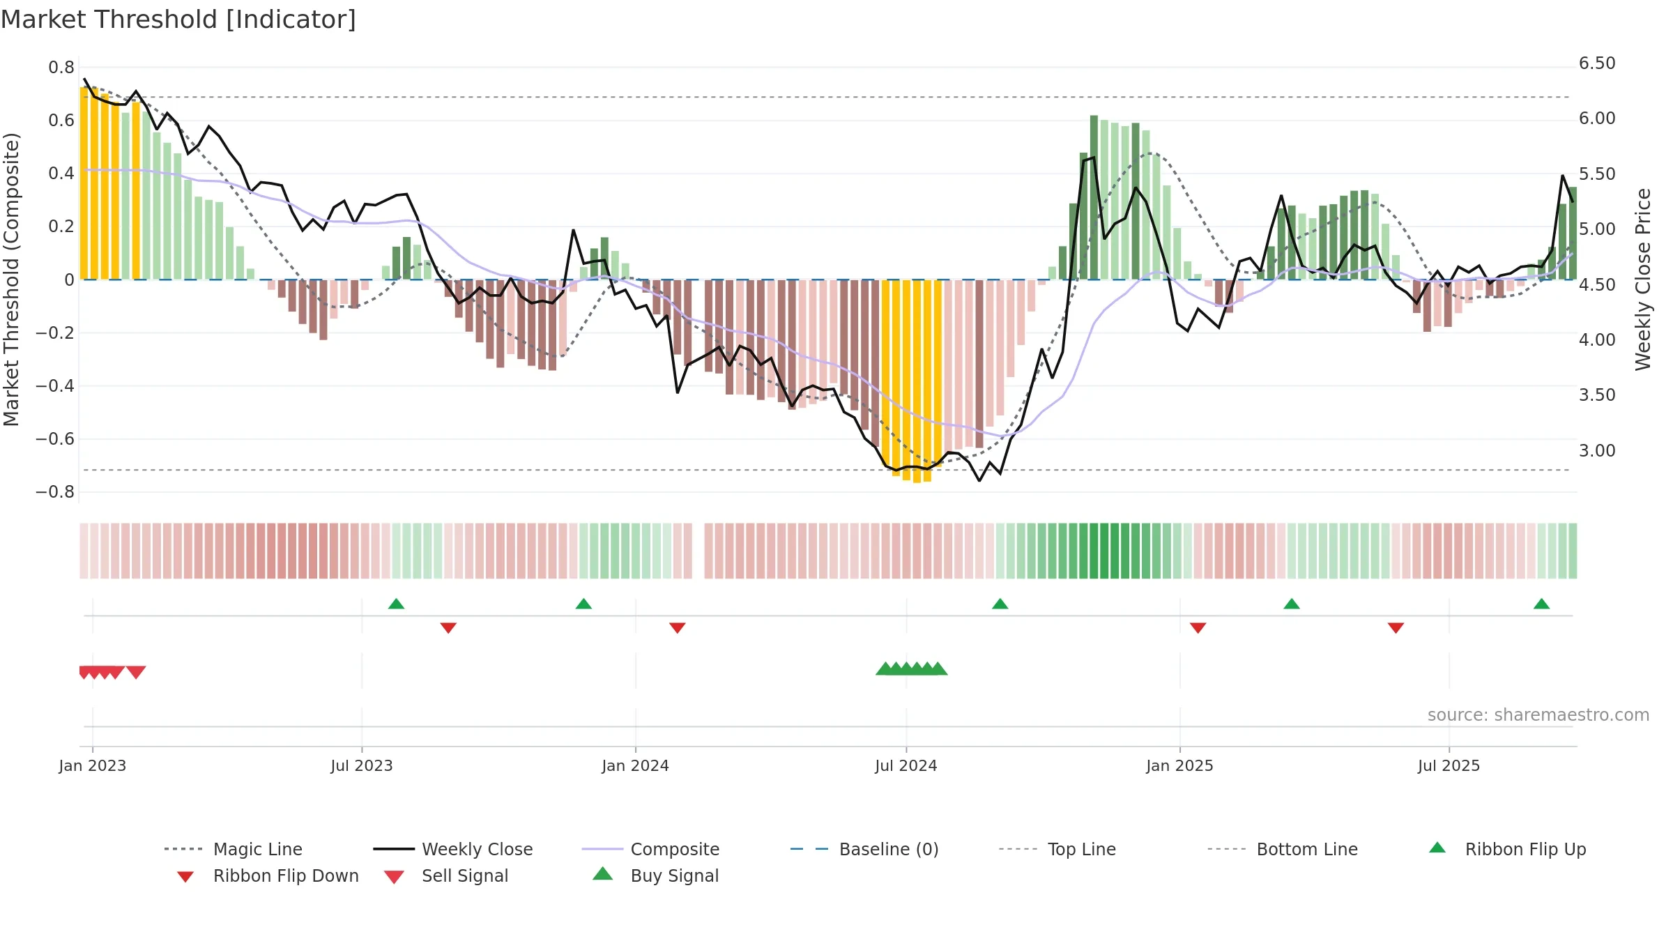Select the Ribbon Flip Down marker just after Jan 2024
Image resolution: width=1673 pixels, height=941 pixels.
[677, 628]
